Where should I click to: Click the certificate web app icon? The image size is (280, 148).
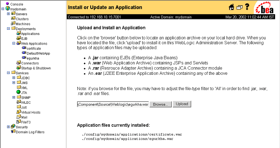click(24, 48)
